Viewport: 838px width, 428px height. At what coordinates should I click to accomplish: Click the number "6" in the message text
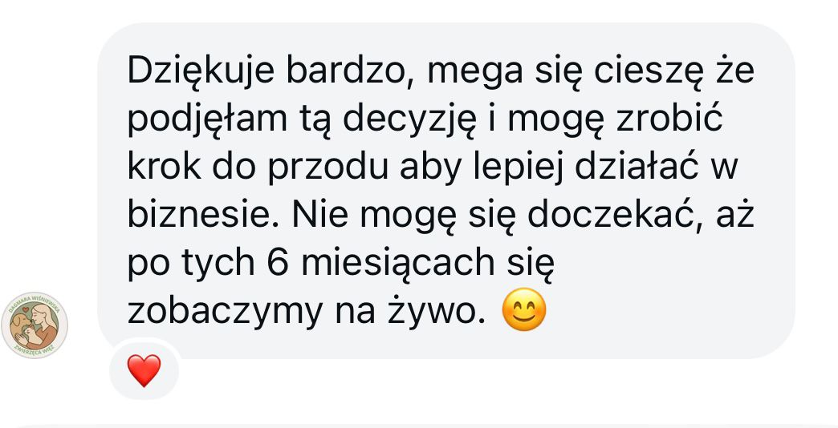click(278, 263)
